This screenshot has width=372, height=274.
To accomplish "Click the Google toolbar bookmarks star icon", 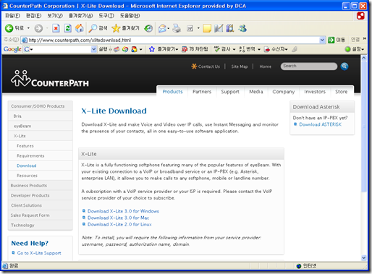I will click(x=151, y=49).
